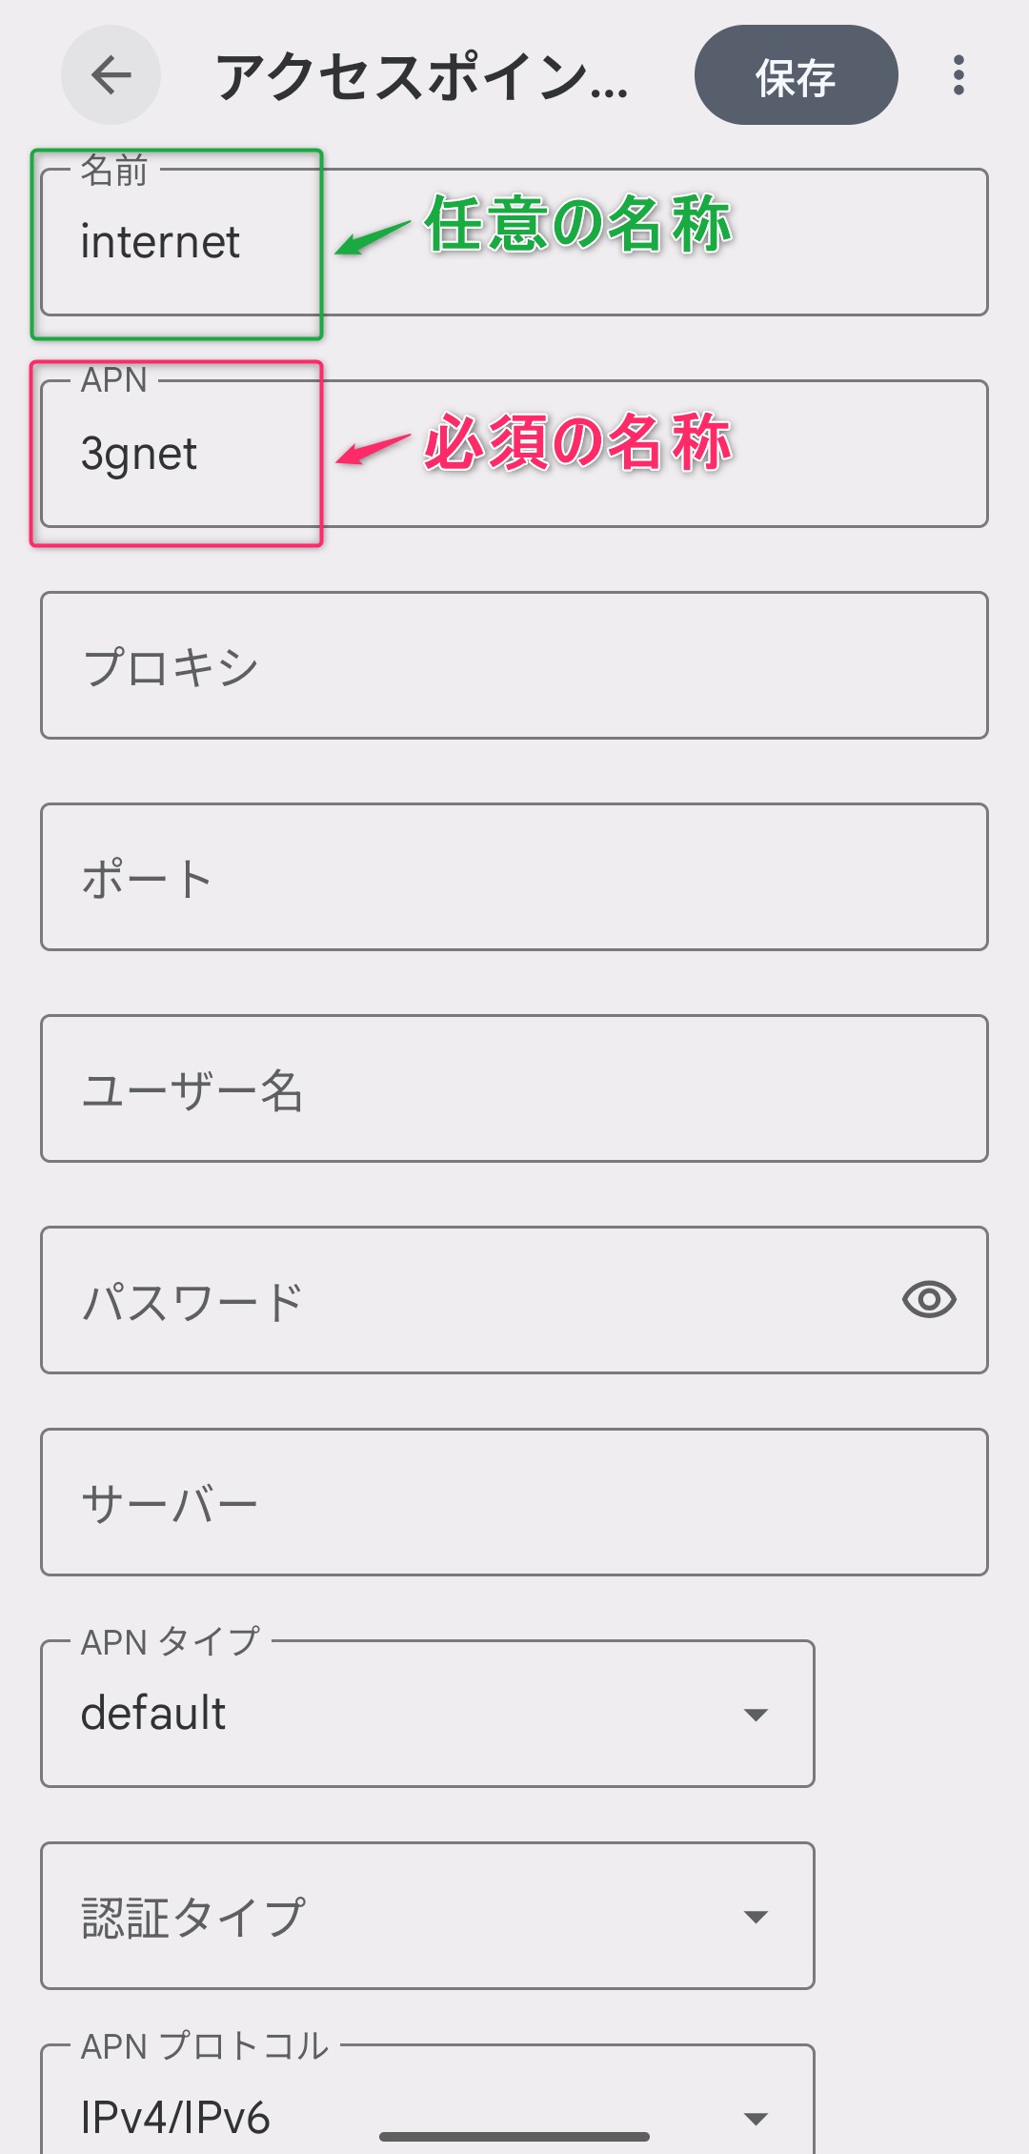Click the APN プロトコル dropdown arrow

756,2118
